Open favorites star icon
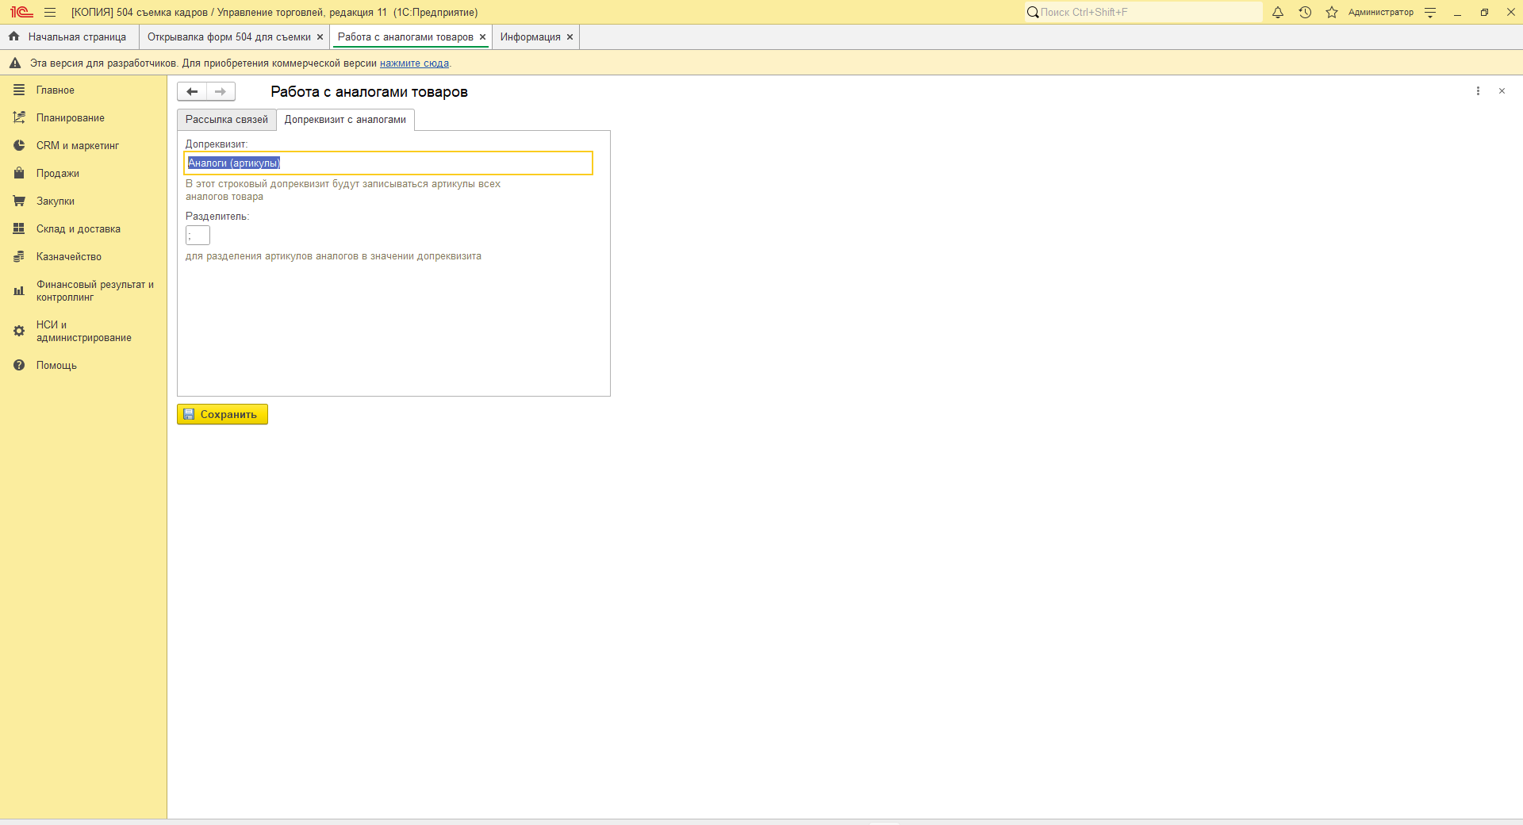The height and width of the screenshot is (825, 1523). 1332,12
